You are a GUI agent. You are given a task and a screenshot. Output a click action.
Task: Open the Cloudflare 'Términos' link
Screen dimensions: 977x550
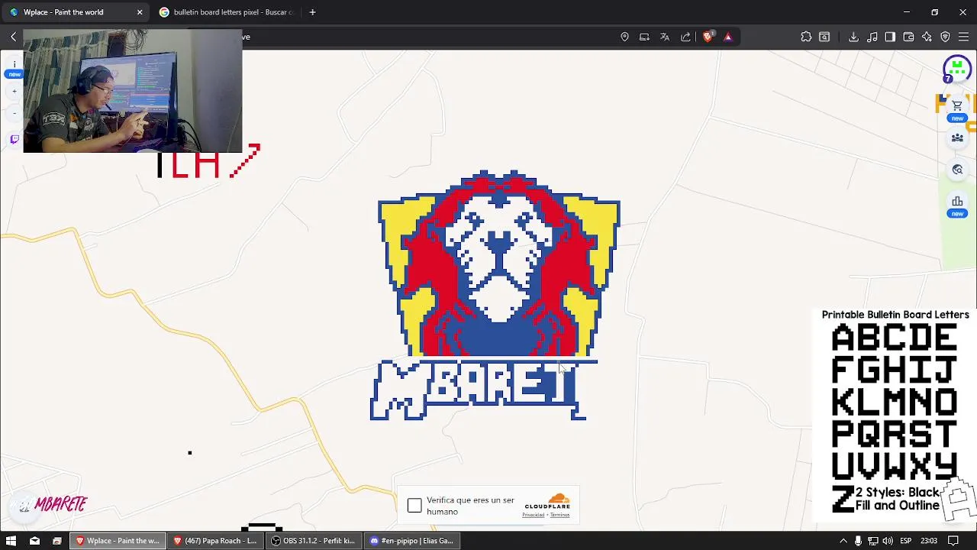pos(559,515)
